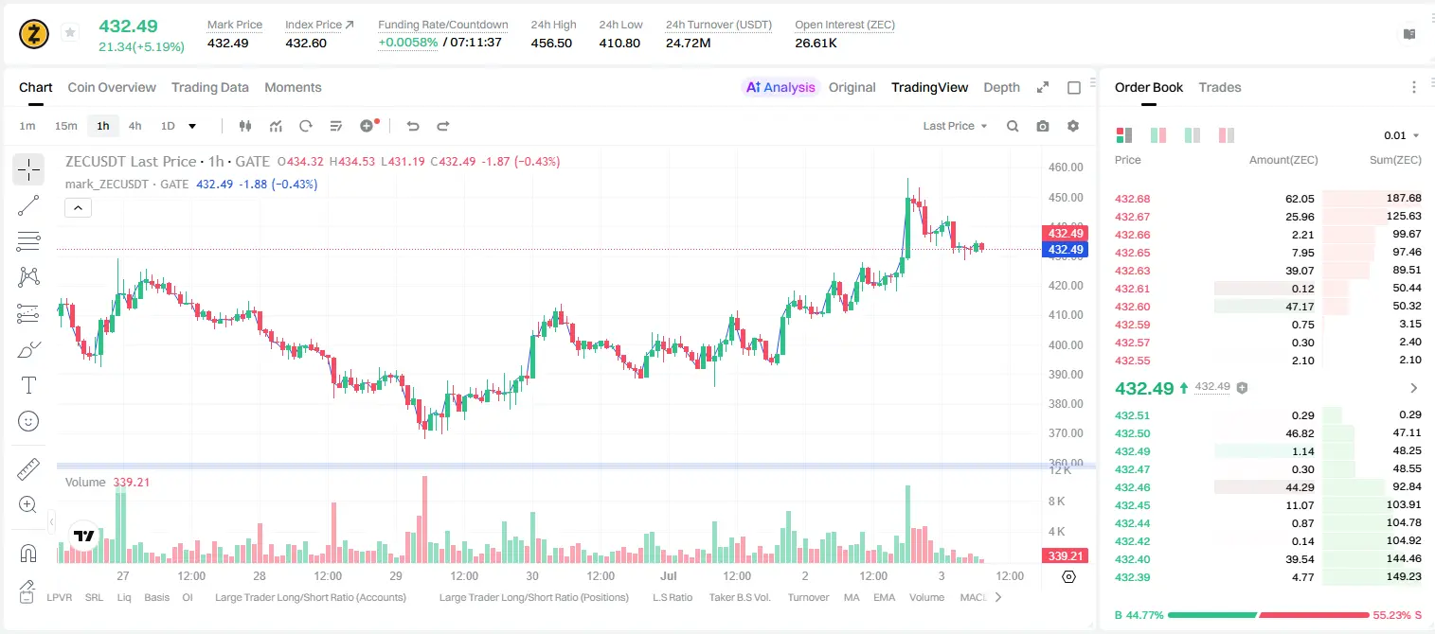Select the 4h timeframe button

[135, 126]
